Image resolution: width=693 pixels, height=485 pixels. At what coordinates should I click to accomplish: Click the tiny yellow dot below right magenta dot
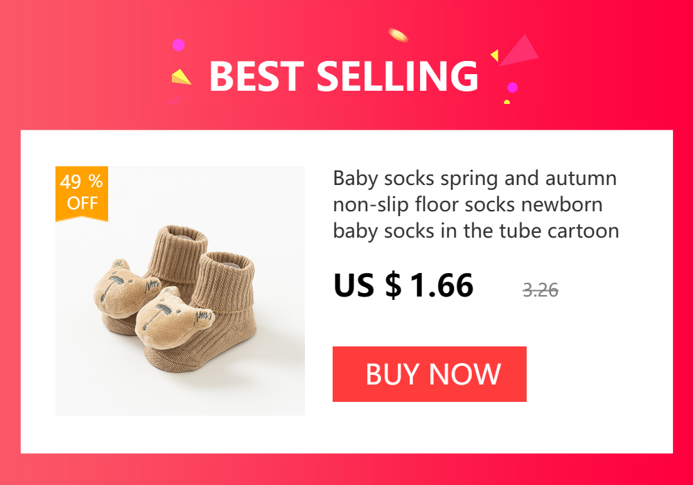coord(507,102)
